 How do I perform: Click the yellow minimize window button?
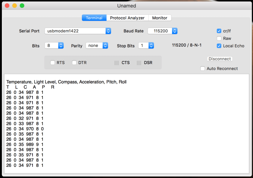click(x=14, y=6)
